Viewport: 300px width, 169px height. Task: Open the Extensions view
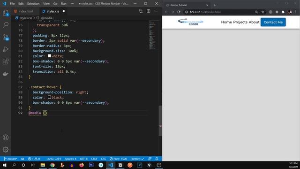(x=6, y=61)
